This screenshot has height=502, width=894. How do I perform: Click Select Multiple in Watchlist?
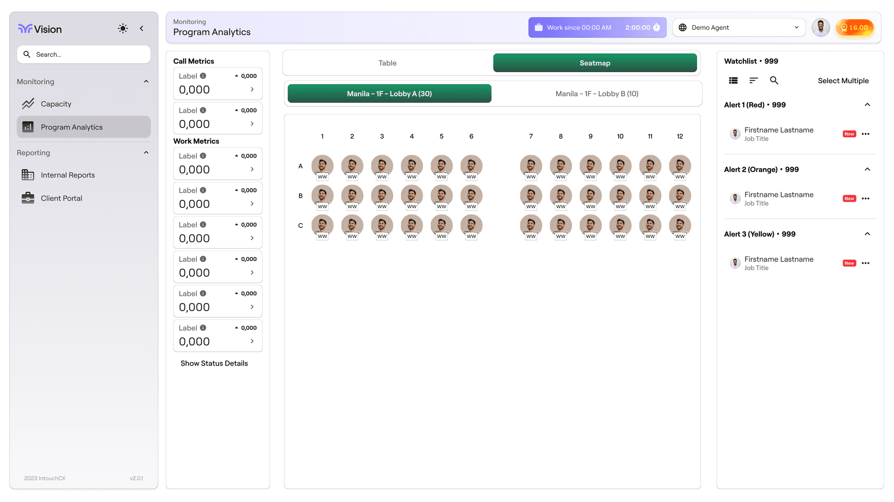pyautogui.click(x=843, y=81)
